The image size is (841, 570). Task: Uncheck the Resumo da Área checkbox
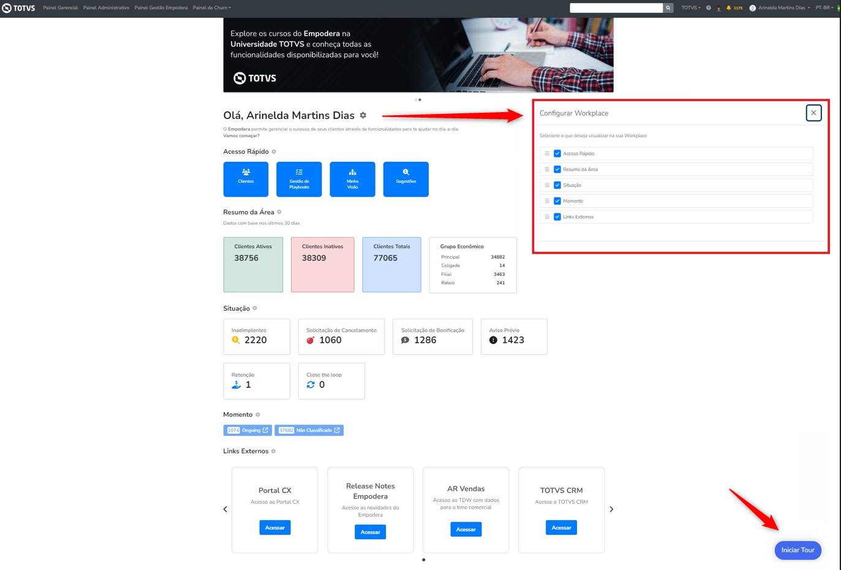(557, 169)
